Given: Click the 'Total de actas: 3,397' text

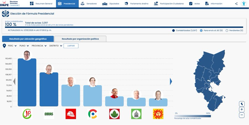Looking at the screenshot, I should point(36,23).
